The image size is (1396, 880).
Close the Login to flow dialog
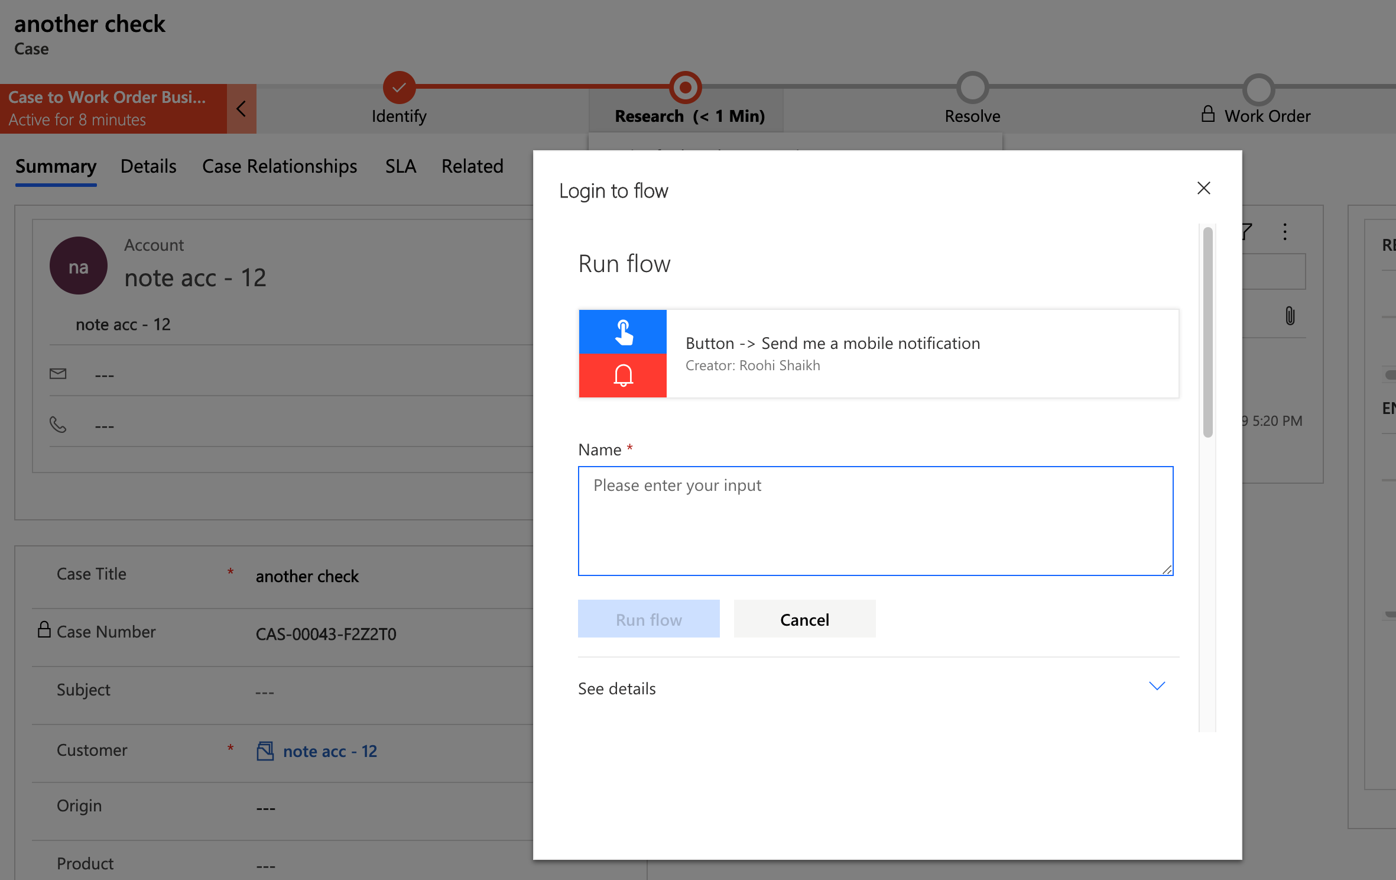coord(1203,187)
